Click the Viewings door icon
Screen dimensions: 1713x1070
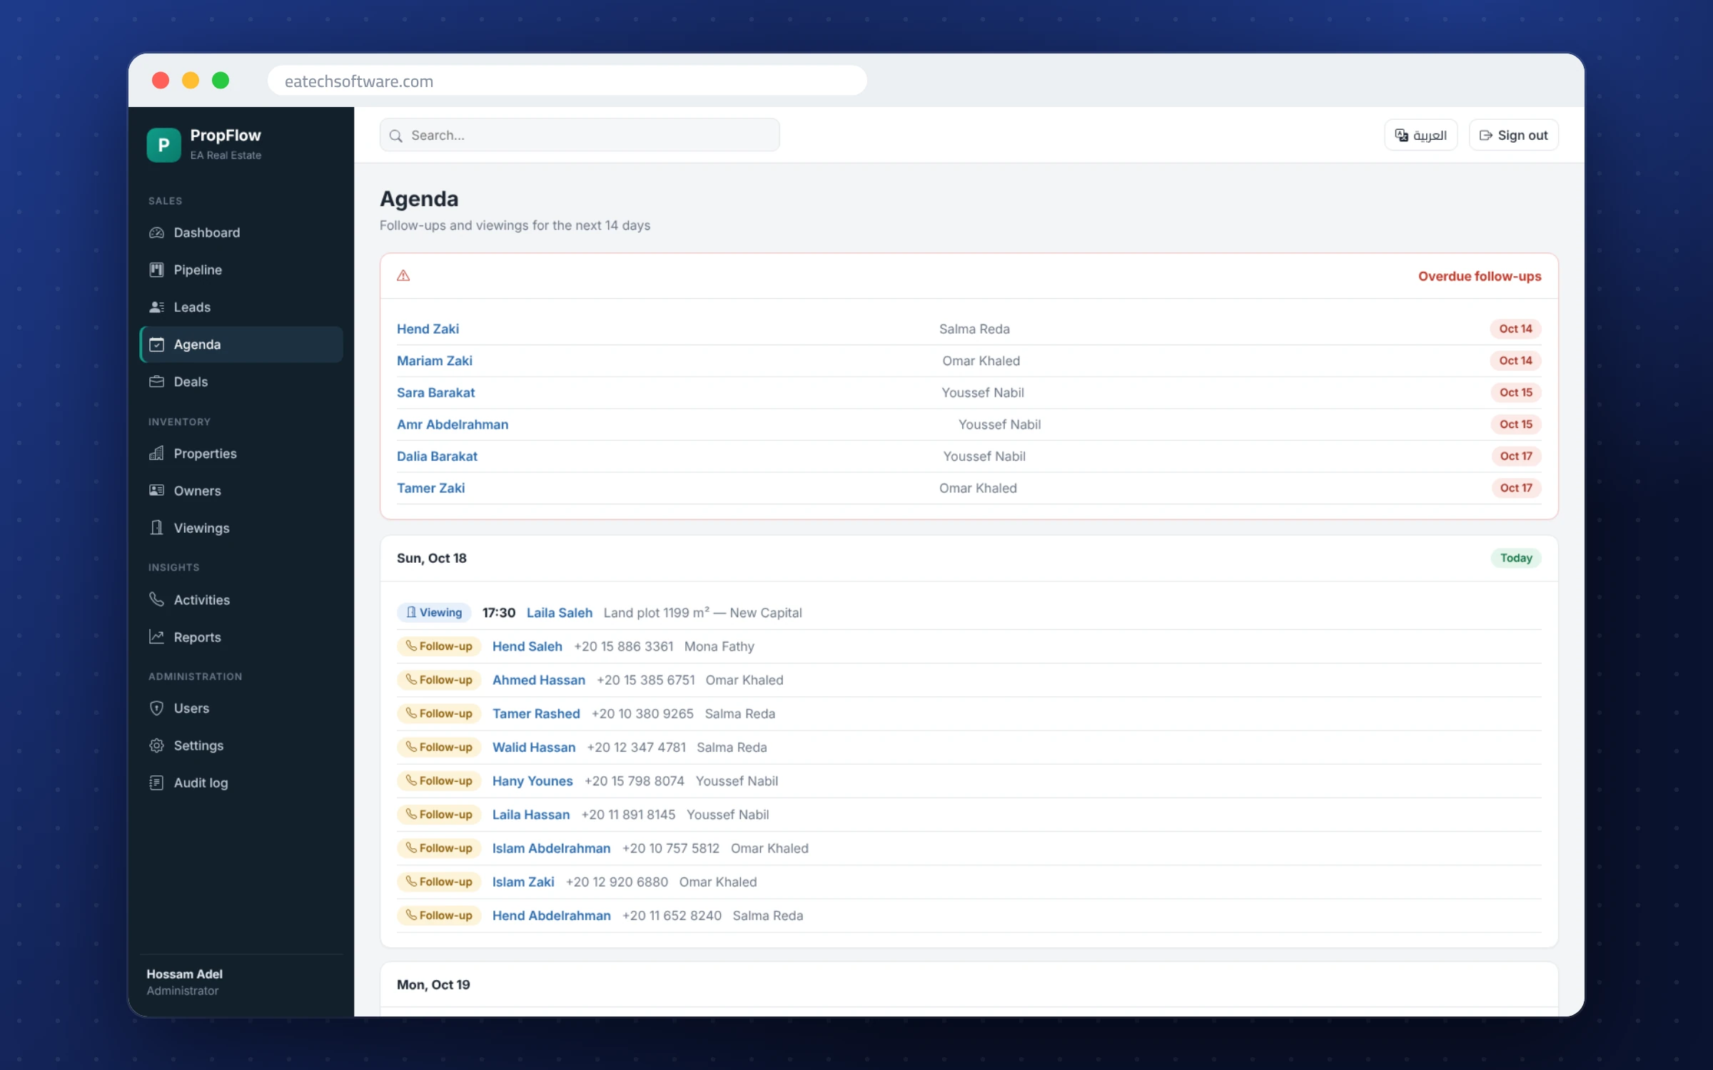pos(156,528)
